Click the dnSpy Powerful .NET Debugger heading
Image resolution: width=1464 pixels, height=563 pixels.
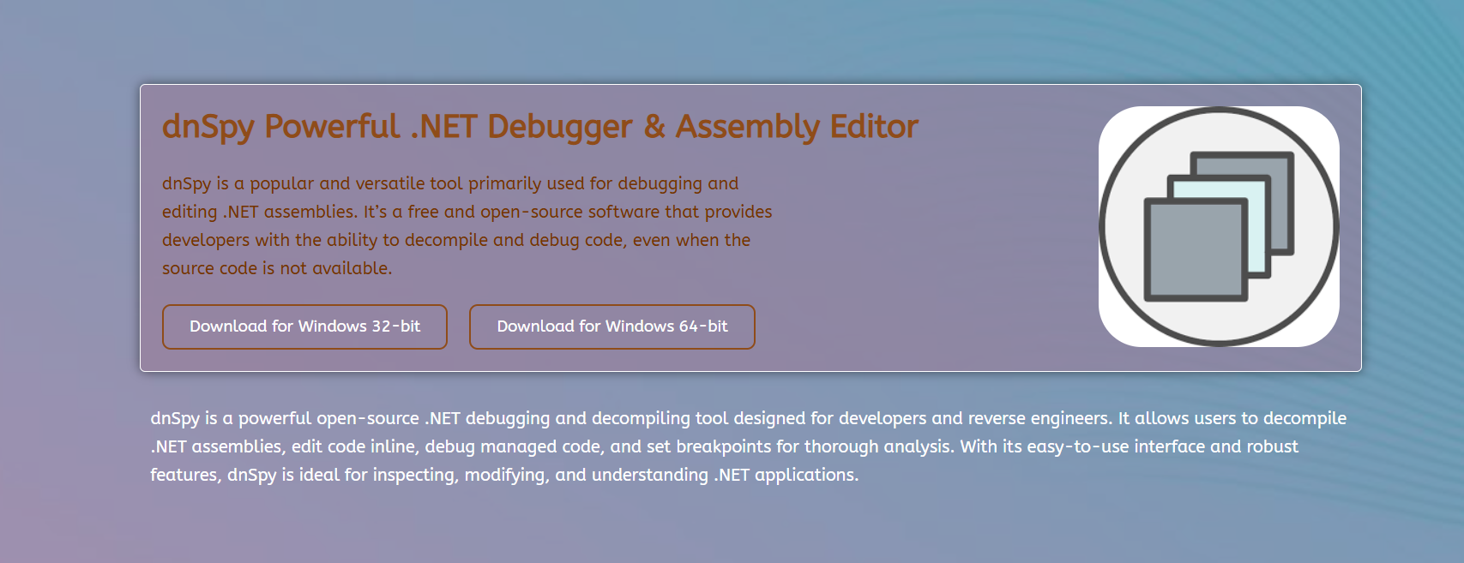coord(540,126)
